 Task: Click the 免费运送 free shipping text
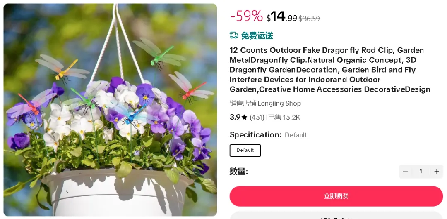257,35
